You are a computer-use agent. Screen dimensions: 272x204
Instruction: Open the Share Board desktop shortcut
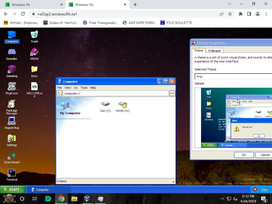(x=12, y=158)
